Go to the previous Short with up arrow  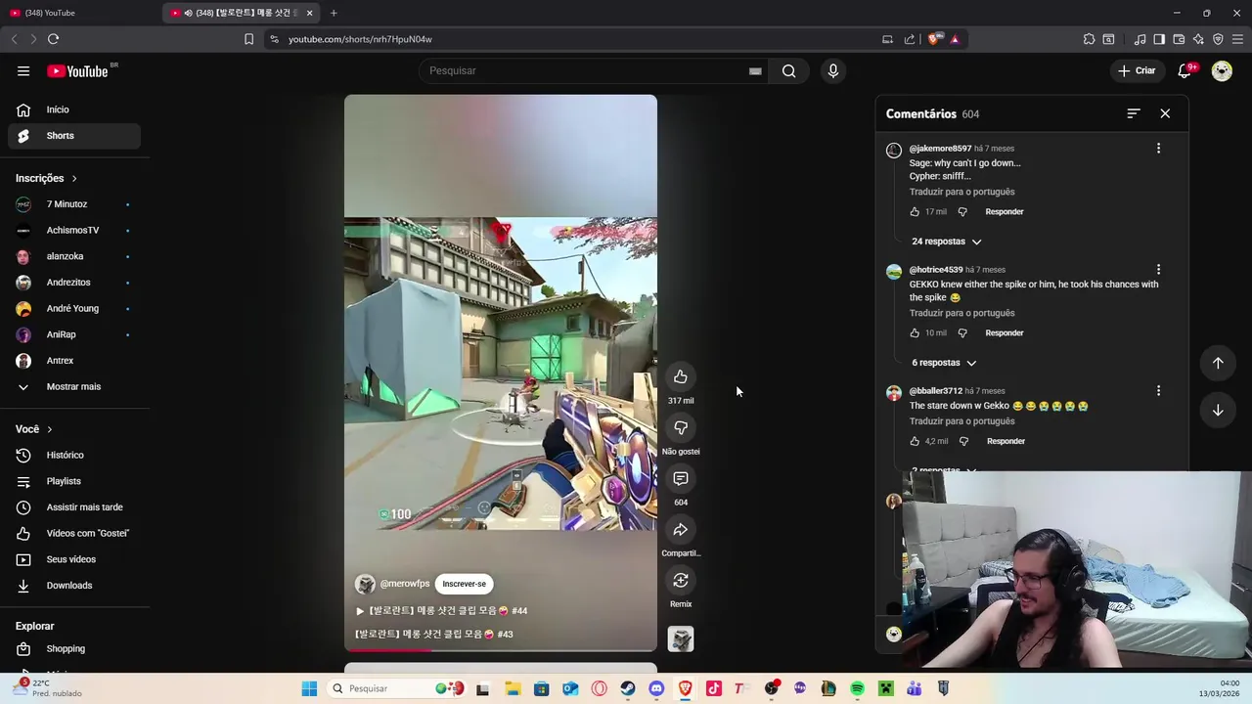click(x=1218, y=363)
